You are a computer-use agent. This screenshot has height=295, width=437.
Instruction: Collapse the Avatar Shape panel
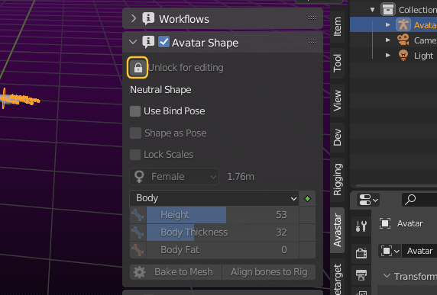(x=133, y=42)
